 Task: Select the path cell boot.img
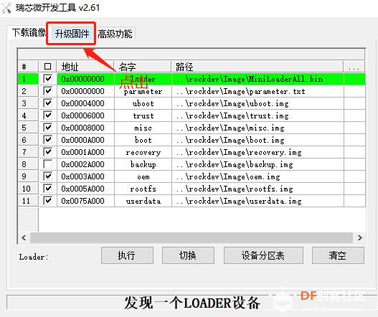coord(257,140)
